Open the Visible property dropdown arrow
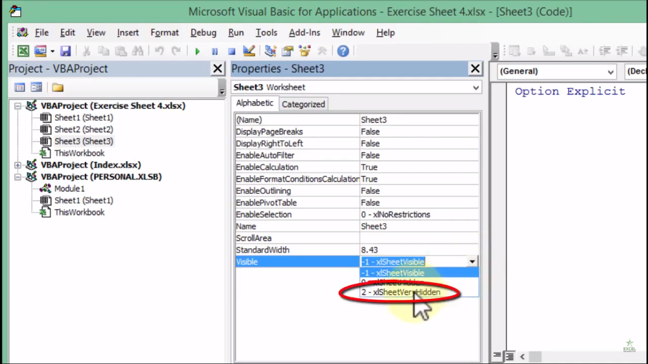This screenshot has width=648, height=364. (x=472, y=262)
